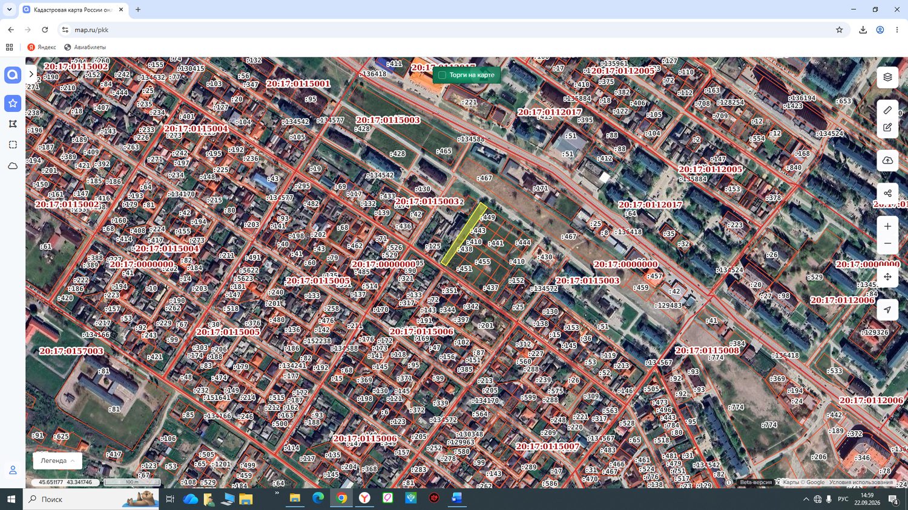Image resolution: width=908 pixels, height=510 pixels.
Task: Open Microsoft Word from the taskbar
Action: 456,499
